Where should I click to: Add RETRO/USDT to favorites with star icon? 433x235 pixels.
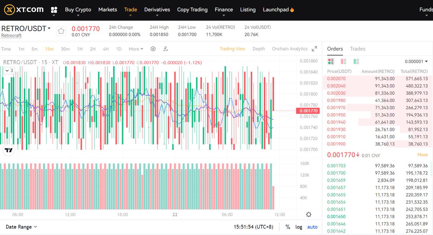[61, 31]
